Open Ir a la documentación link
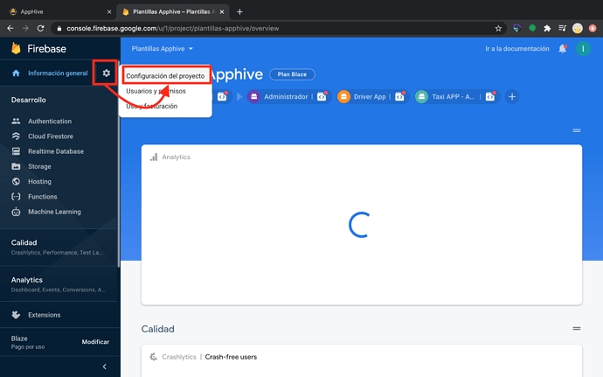The height and width of the screenshot is (377, 603). [517, 49]
